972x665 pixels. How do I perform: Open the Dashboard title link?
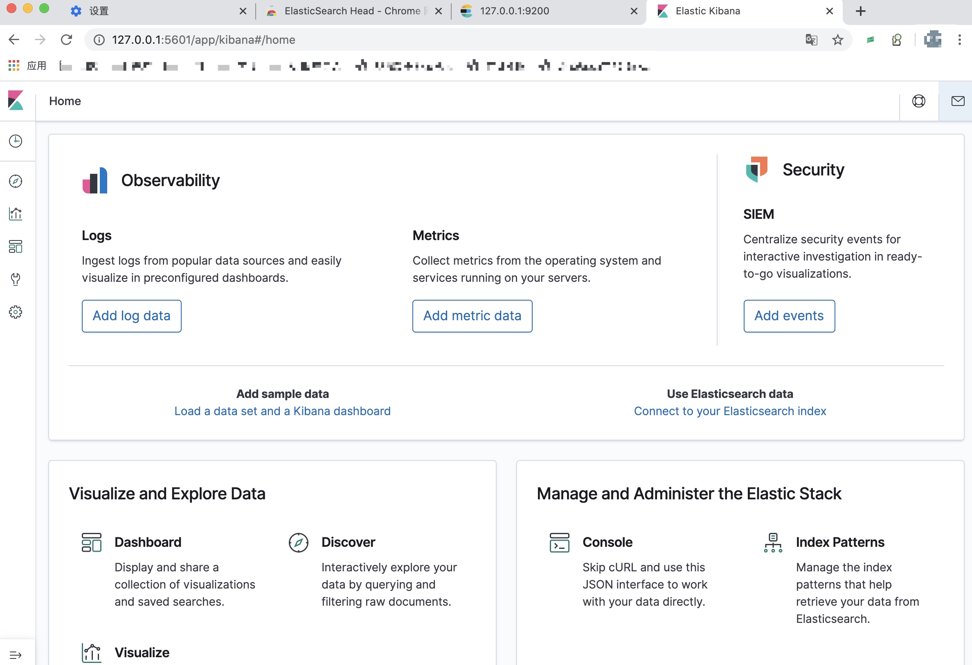(148, 542)
